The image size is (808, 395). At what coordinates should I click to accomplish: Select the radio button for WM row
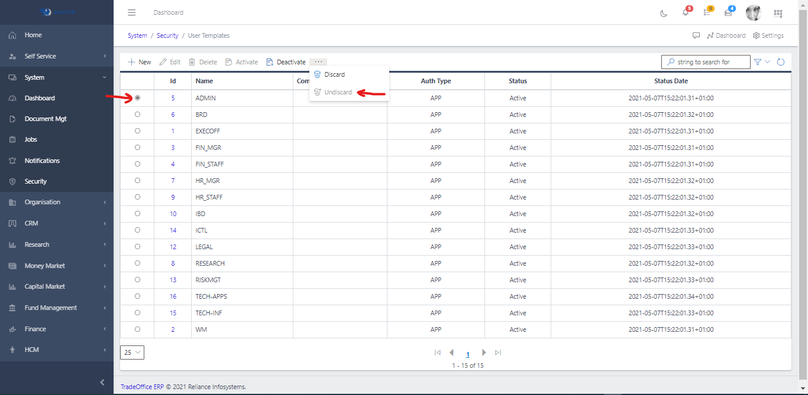coord(137,329)
